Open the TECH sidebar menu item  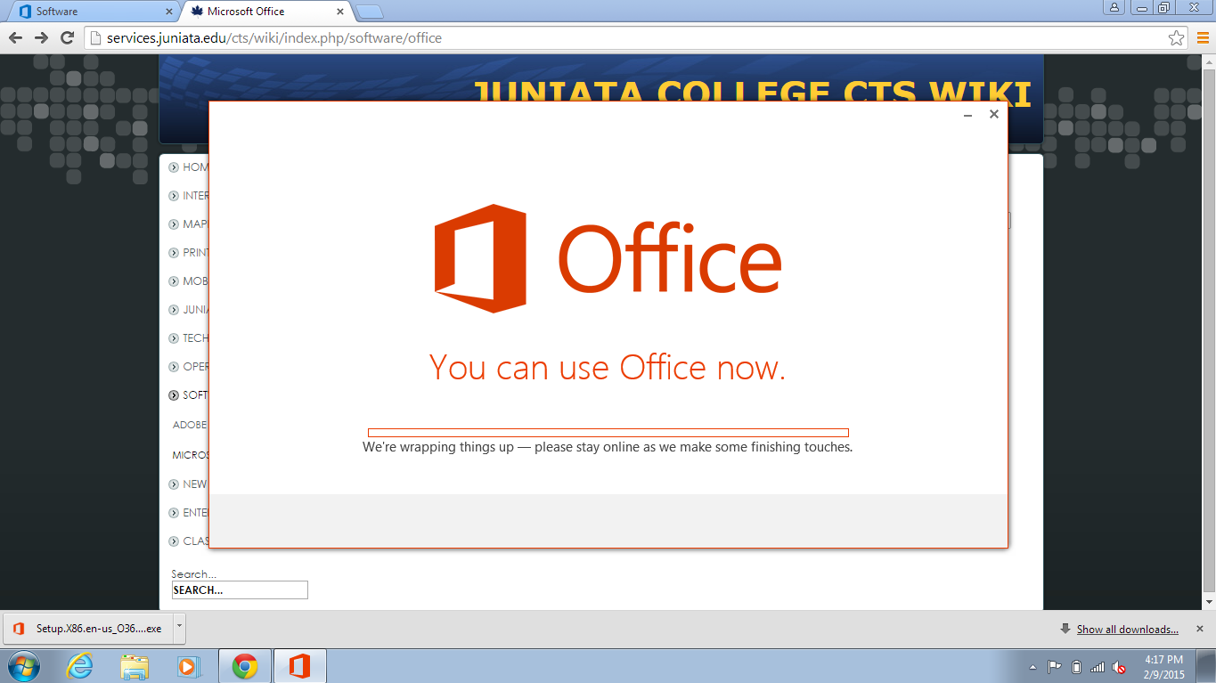pyautogui.click(x=196, y=338)
